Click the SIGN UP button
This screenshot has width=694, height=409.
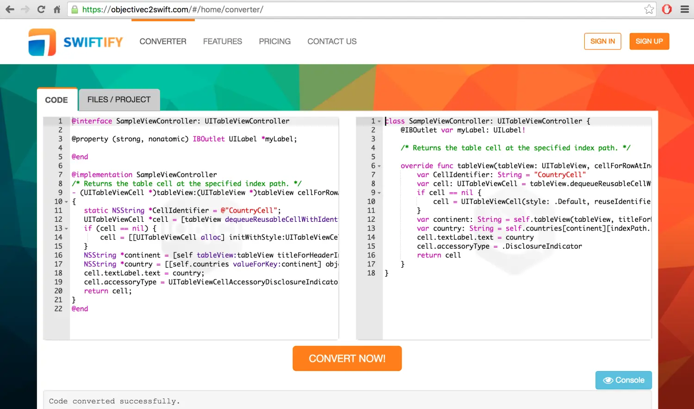pos(649,41)
